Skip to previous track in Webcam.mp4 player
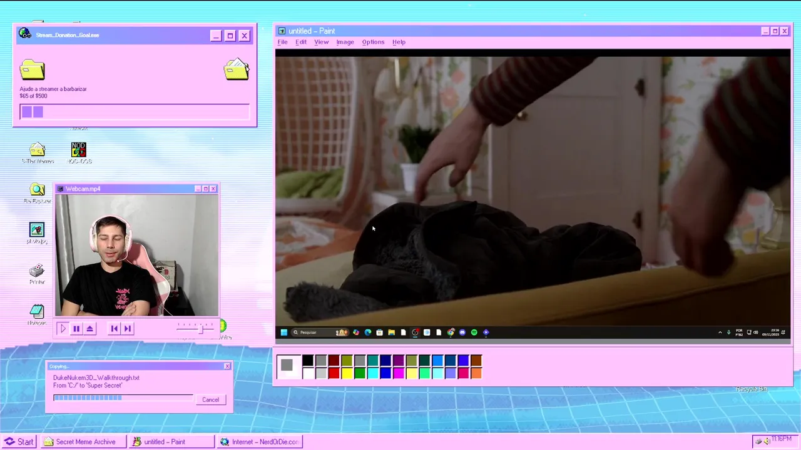The height and width of the screenshot is (450, 801). [x=114, y=328]
